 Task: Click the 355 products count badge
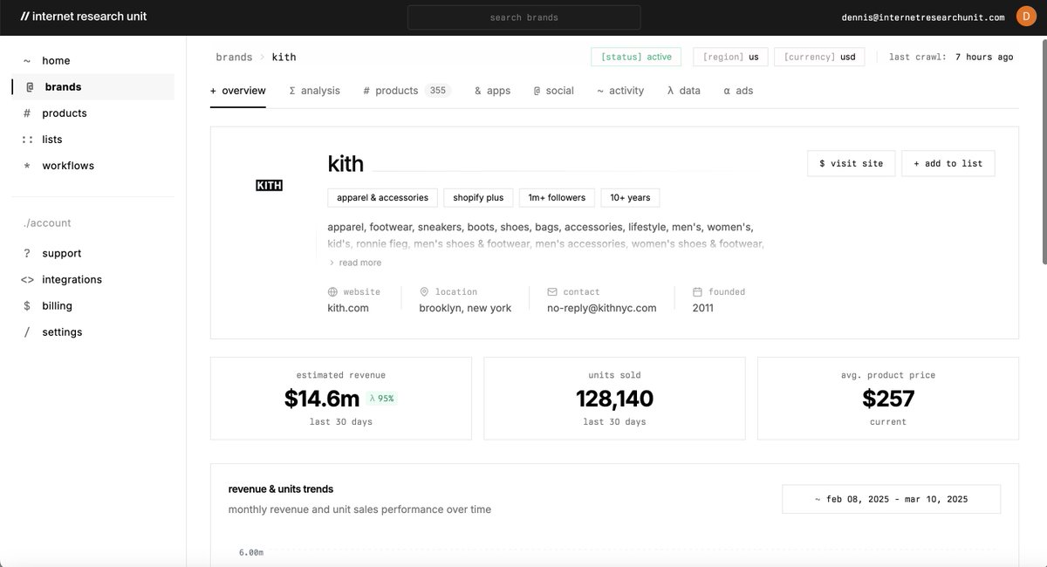coord(437,91)
